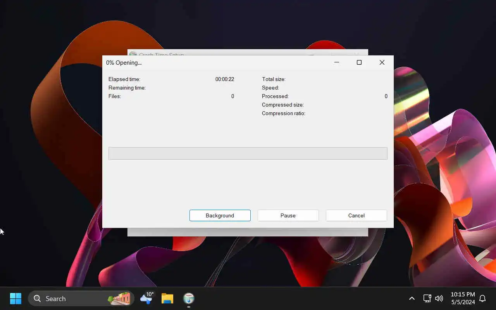Image resolution: width=496 pixels, height=310 pixels.
Task: Click the Crash Time Setup title bar
Action: pyautogui.click(x=248, y=53)
